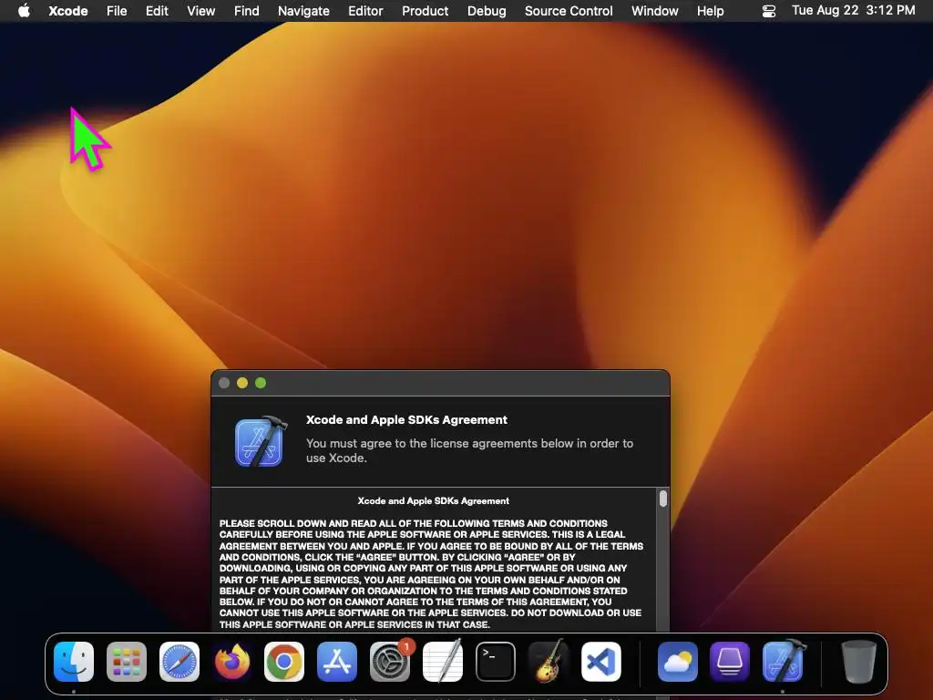Click the Xcode hammer icon in the dialog

point(261,442)
